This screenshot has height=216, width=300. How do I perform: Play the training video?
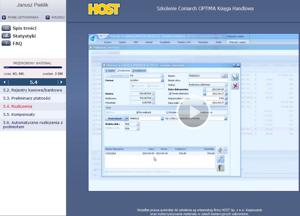pyautogui.click(x=189, y=112)
